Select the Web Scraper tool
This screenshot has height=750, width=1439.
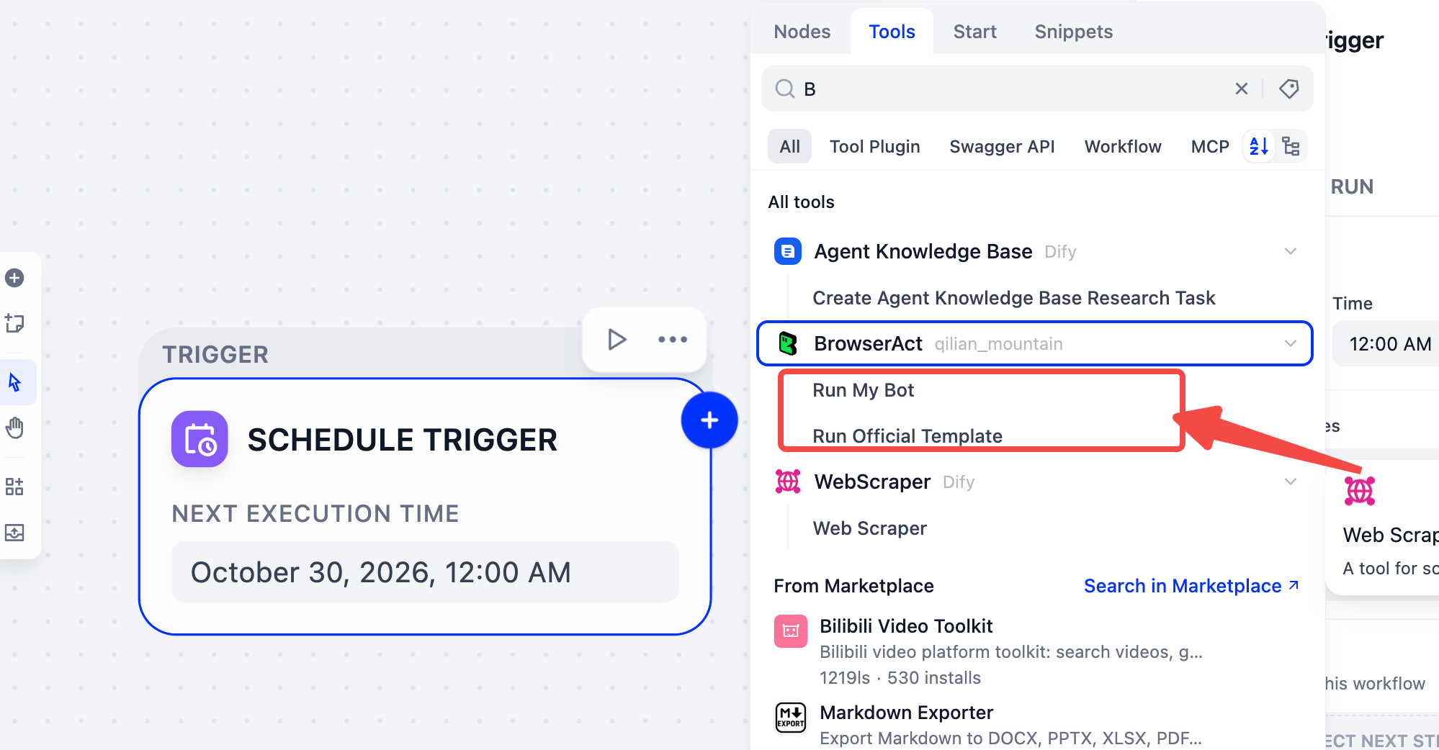point(869,528)
